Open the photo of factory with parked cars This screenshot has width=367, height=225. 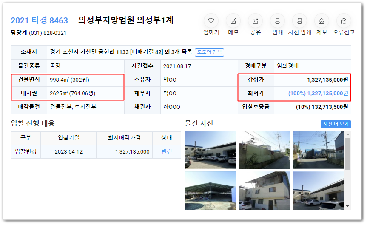point(210,150)
